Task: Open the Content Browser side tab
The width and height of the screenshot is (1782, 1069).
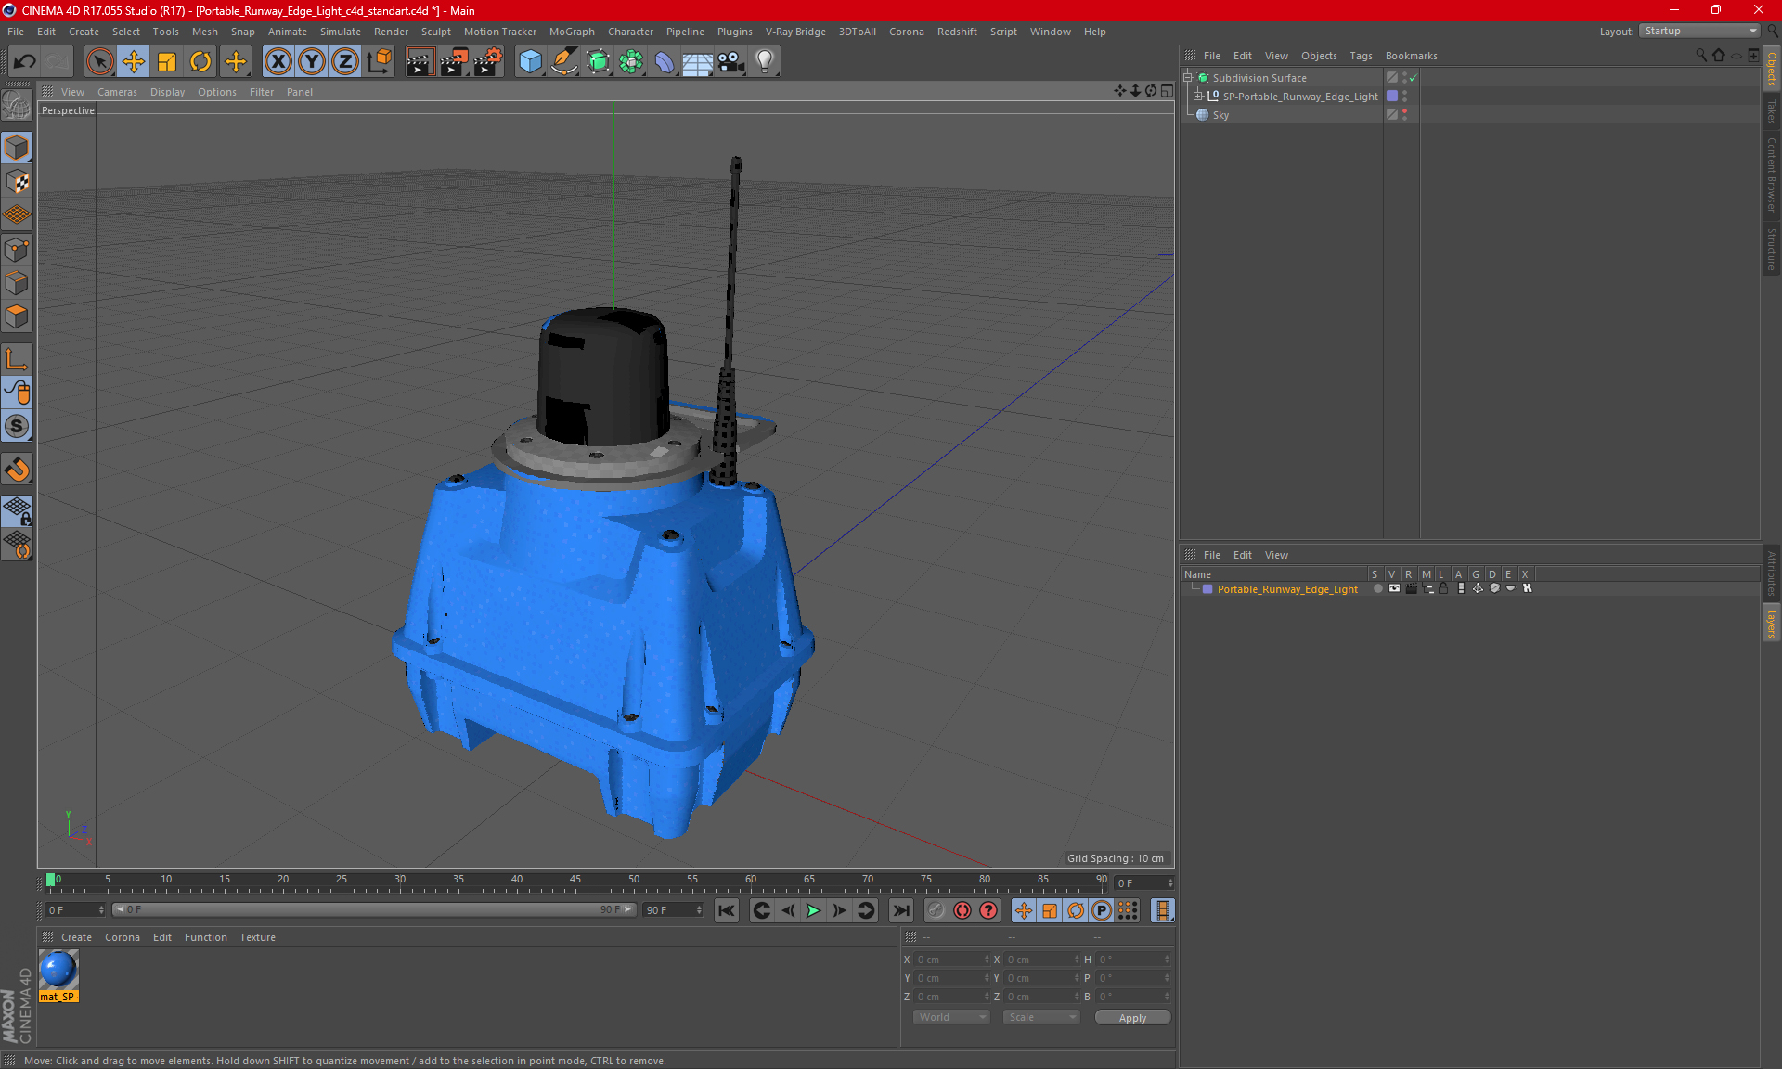Action: 1772,175
